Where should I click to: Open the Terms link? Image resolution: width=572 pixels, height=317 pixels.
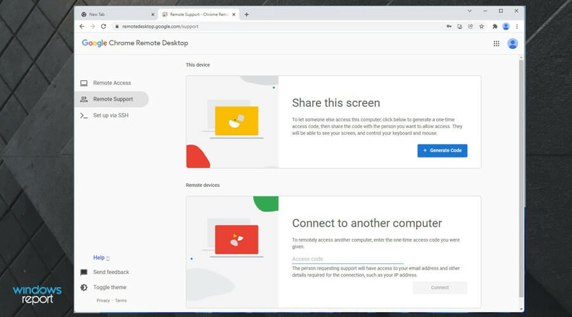pyautogui.click(x=121, y=301)
